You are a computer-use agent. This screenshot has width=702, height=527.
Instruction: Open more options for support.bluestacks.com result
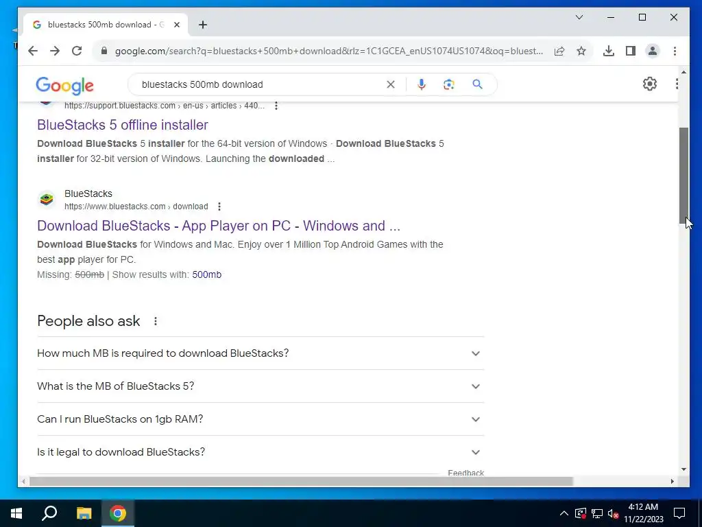(x=276, y=106)
